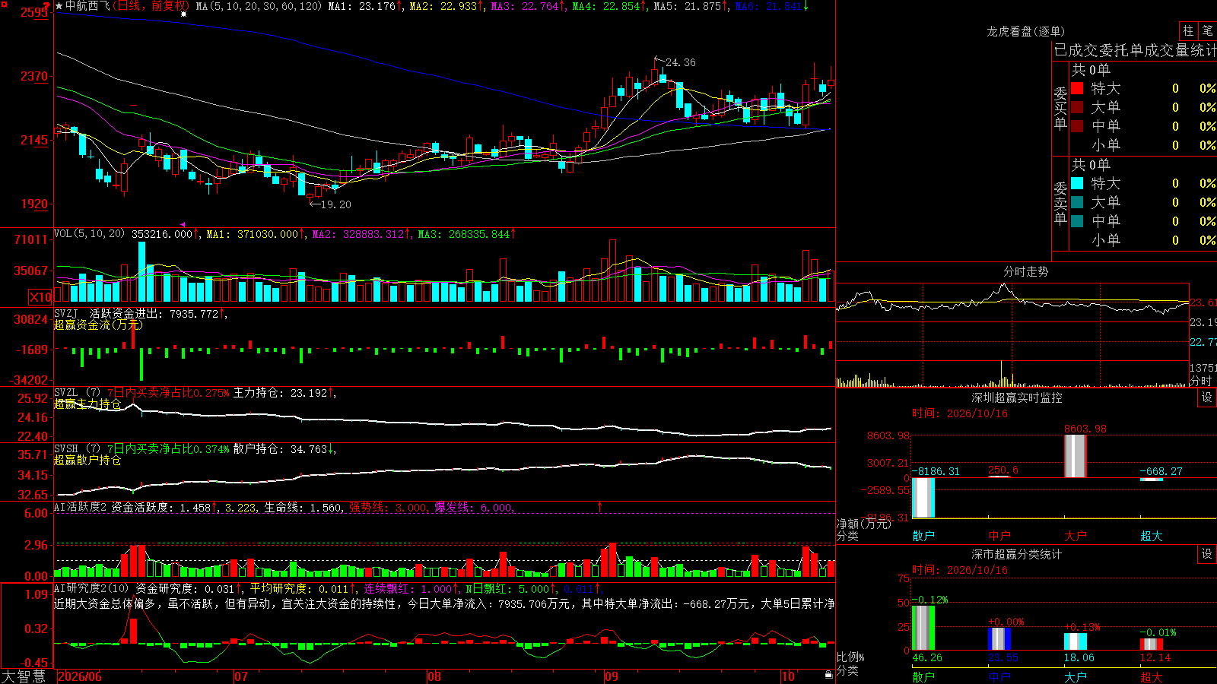Click the star icon beside 中航西飞
This screenshot has height=684, width=1217.
click(x=59, y=6)
